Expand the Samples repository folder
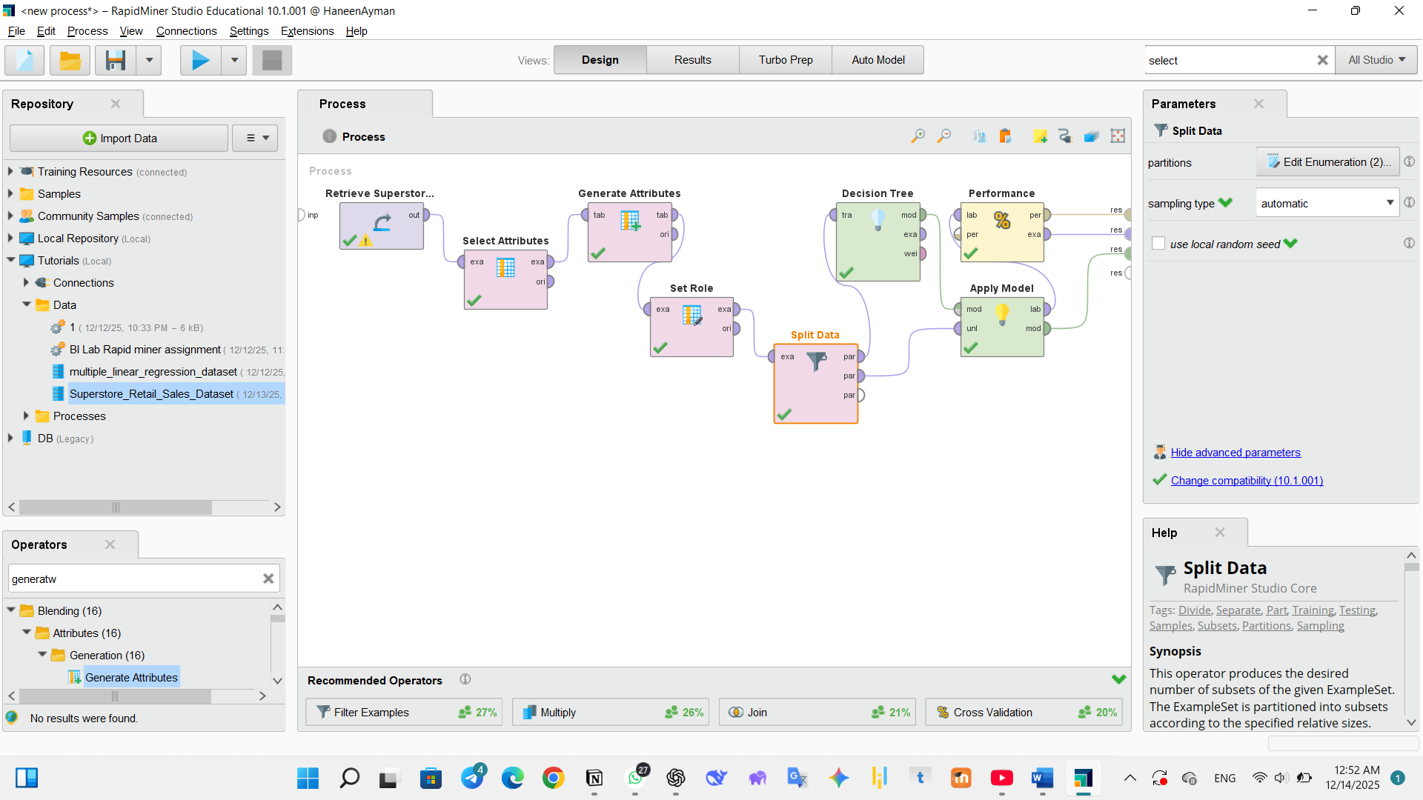This screenshot has height=800, width=1423. click(10, 193)
